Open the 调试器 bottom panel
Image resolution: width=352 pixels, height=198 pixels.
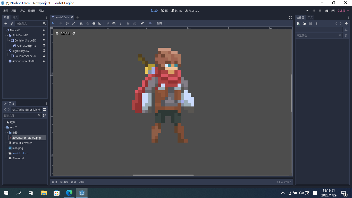tap(64, 182)
